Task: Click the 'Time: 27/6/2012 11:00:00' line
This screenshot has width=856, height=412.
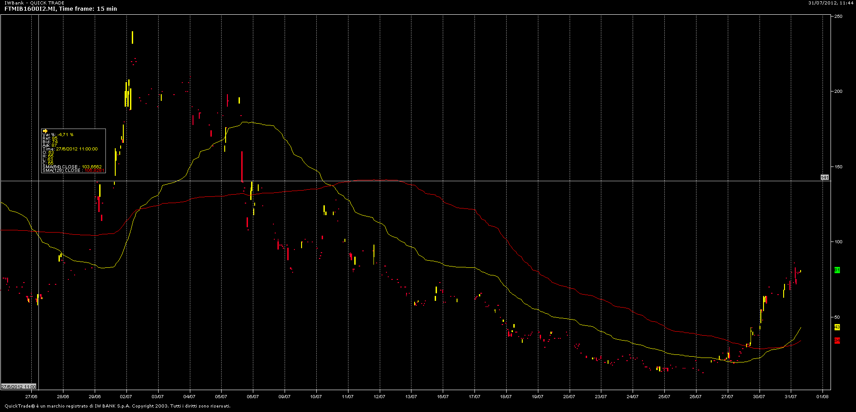Action: 70,149
